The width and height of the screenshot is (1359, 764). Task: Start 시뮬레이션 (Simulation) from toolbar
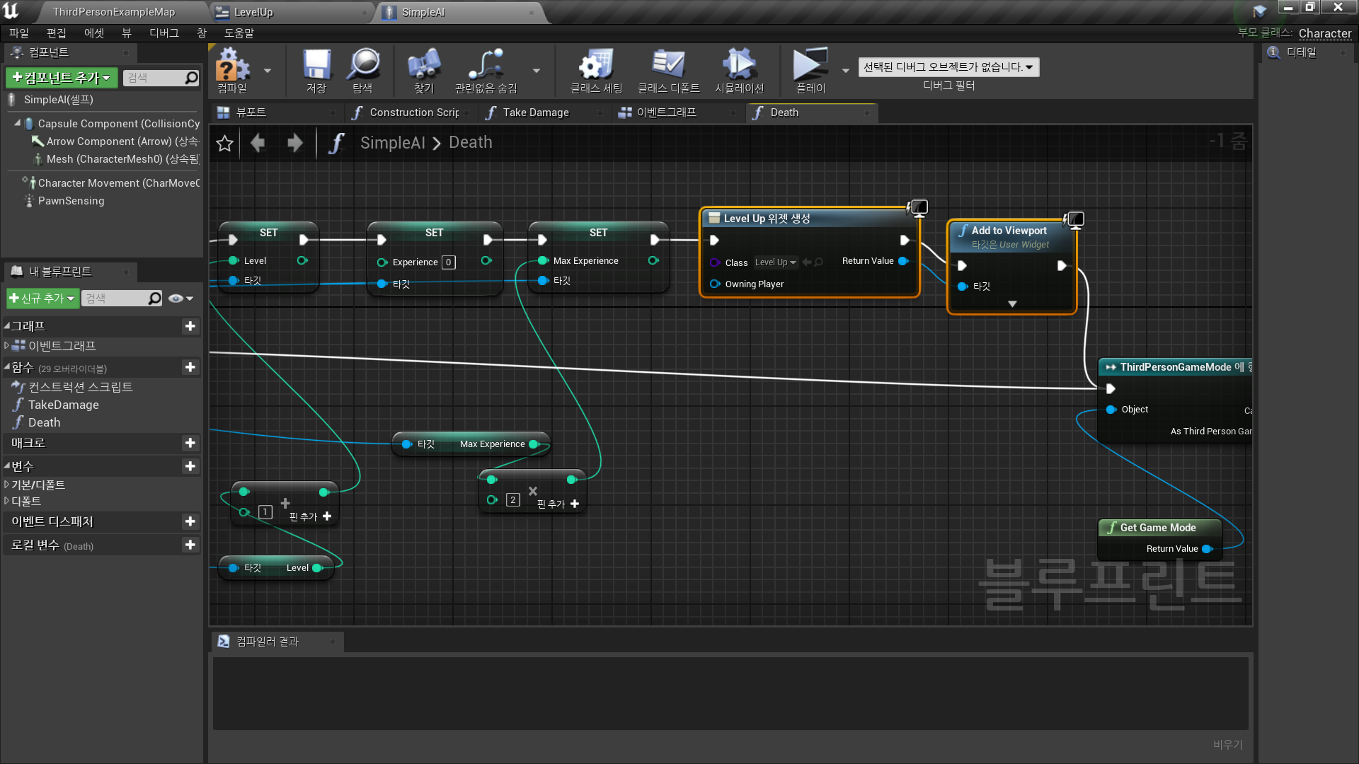(739, 65)
